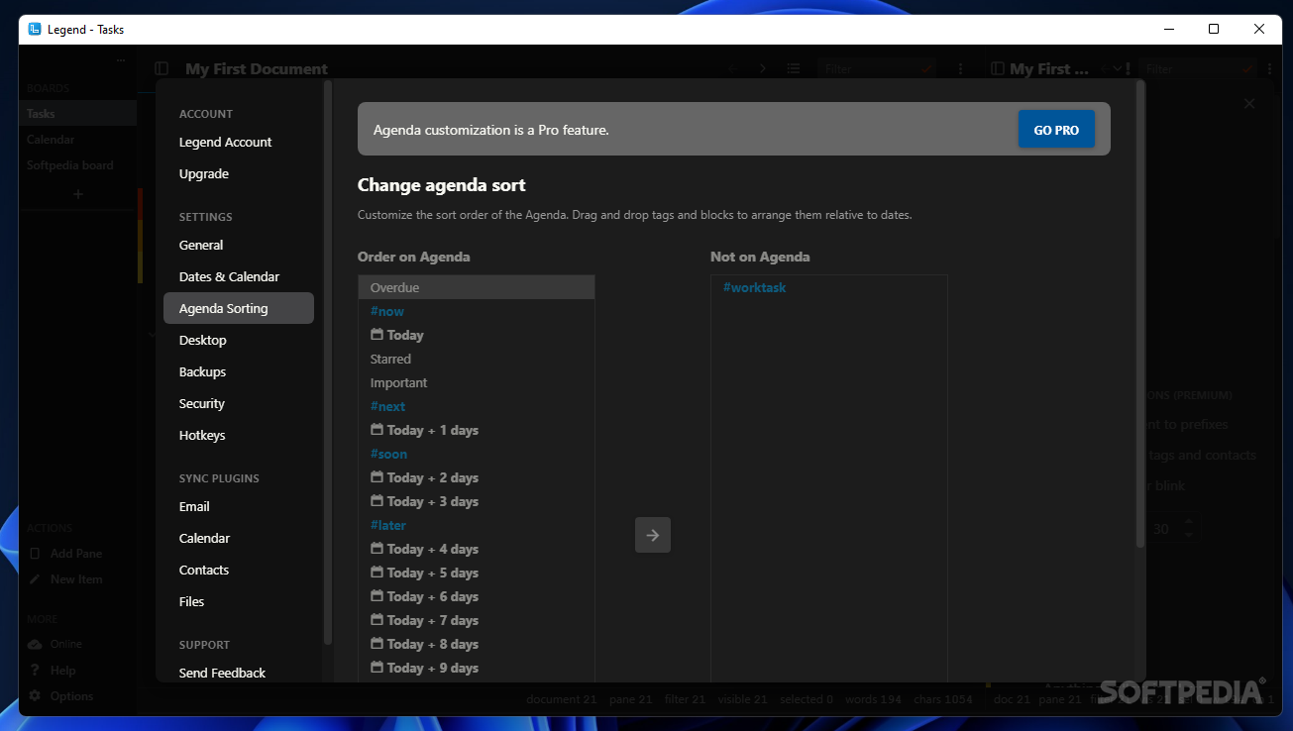The image size is (1293, 731).
Task: Click settings menu vertical scrollbar
Action: (x=328, y=365)
